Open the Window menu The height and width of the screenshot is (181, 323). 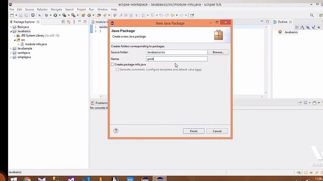102,10
